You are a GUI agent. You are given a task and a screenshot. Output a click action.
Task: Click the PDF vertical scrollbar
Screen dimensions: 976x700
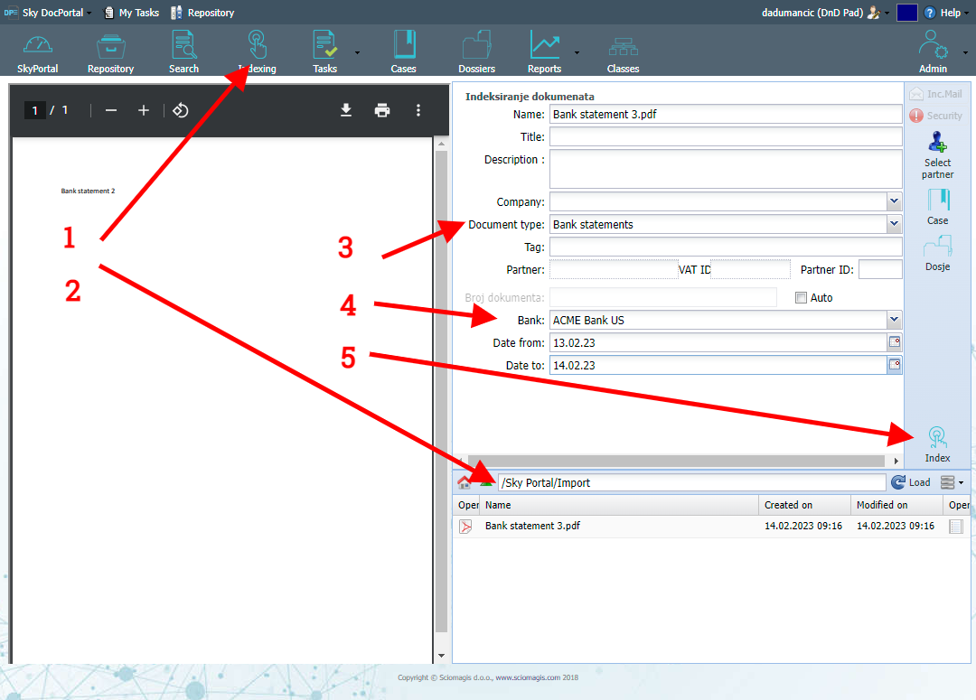(441, 391)
